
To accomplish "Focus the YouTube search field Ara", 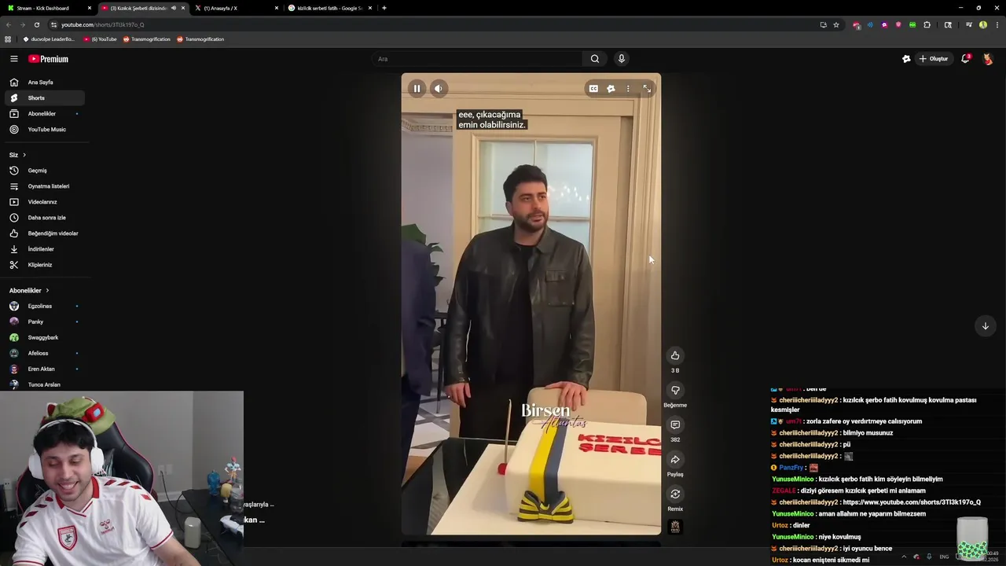I will 476,59.
